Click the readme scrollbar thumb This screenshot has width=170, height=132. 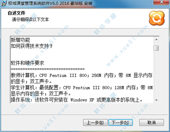pyautogui.click(x=156, y=48)
